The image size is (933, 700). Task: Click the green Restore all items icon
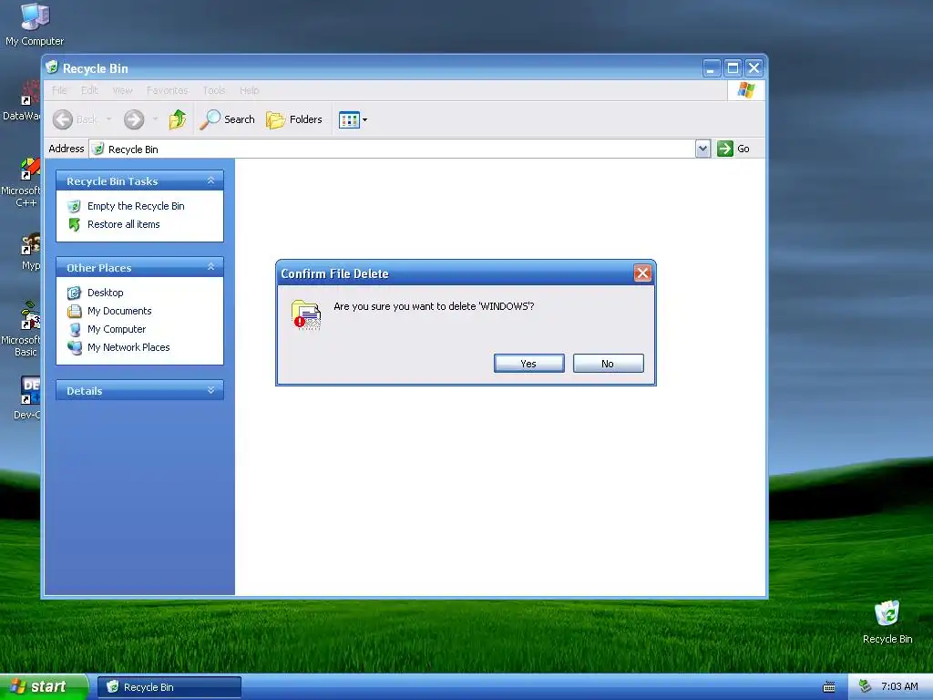tap(75, 224)
